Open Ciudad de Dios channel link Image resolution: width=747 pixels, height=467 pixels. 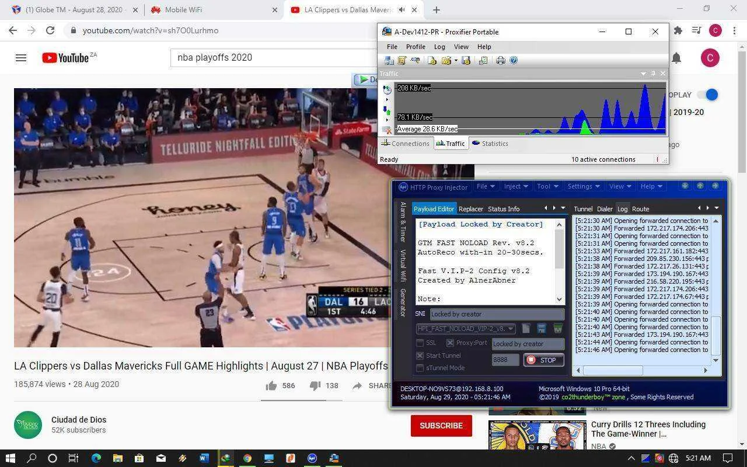79,420
